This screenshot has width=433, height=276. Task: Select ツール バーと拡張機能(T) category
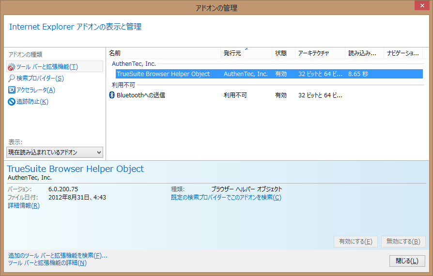(x=55, y=66)
